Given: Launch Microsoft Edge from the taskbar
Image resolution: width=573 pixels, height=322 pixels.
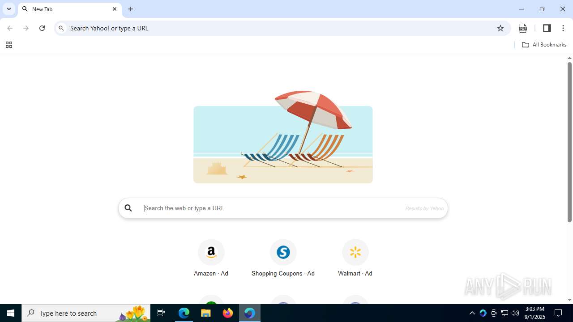Looking at the screenshot, I should (184, 313).
